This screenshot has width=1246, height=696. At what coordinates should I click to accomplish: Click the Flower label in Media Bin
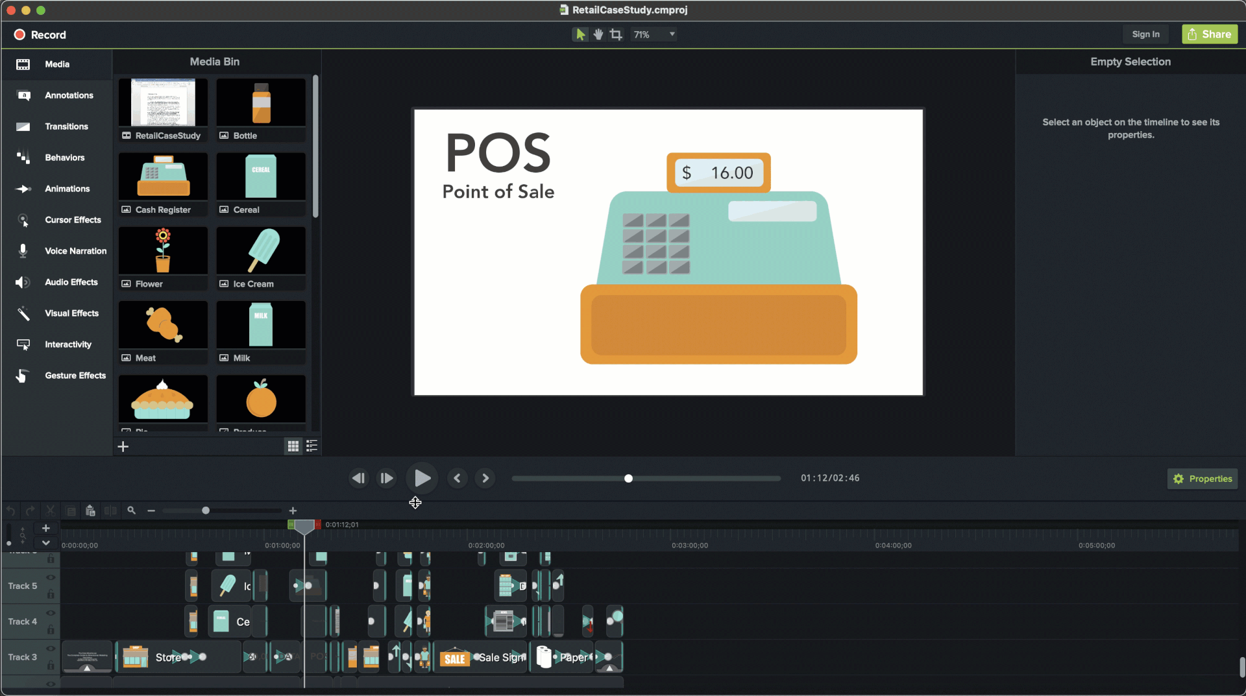[149, 284]
